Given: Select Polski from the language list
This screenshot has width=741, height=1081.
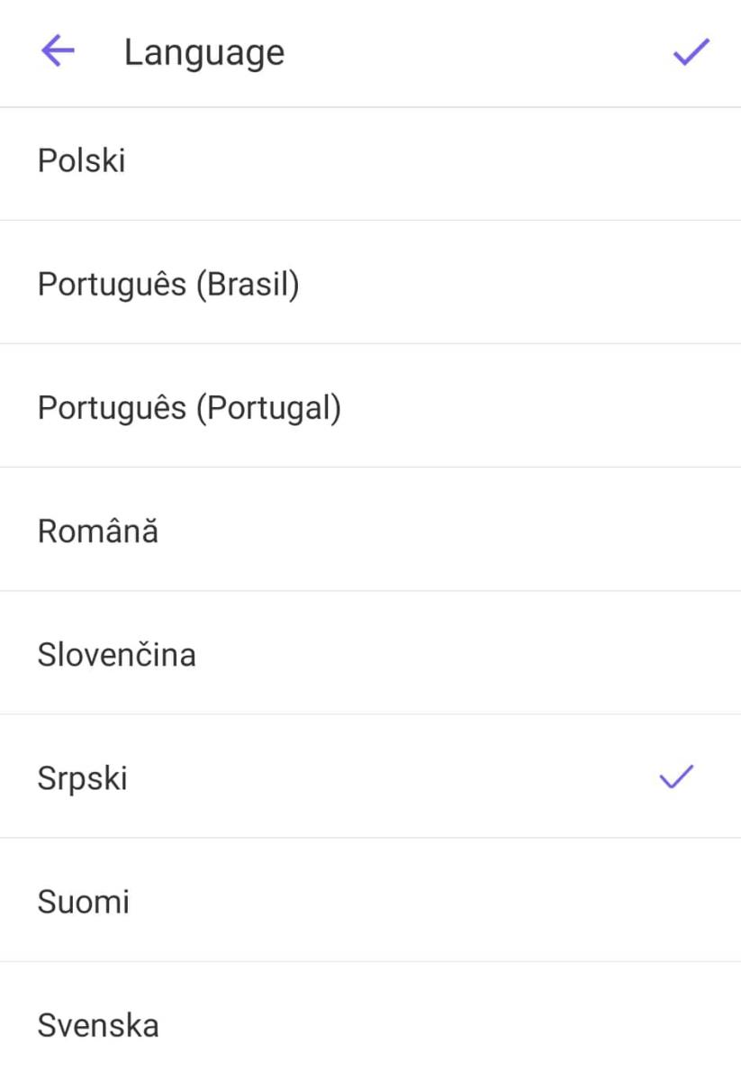Looking at the screenshot, I should pos(81,162).
